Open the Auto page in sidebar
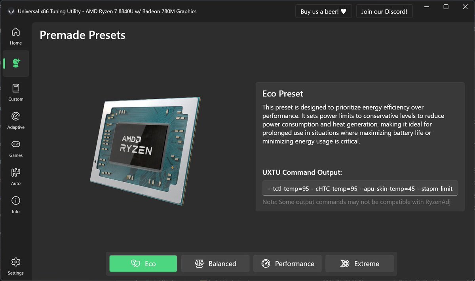 [16, 176]
